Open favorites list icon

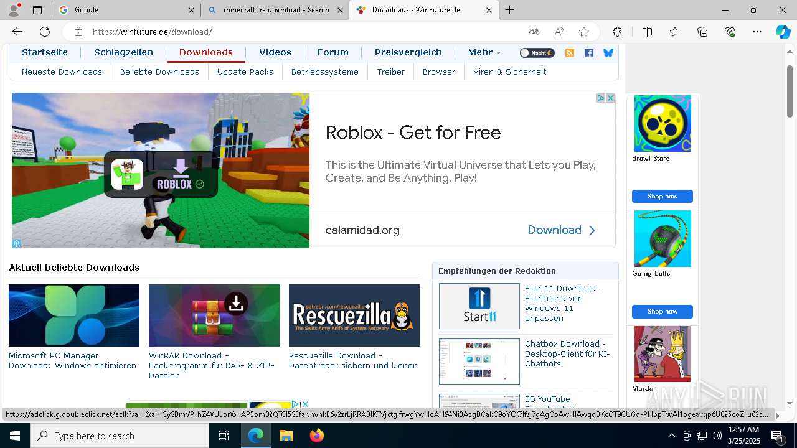click(x=675, y=32)
